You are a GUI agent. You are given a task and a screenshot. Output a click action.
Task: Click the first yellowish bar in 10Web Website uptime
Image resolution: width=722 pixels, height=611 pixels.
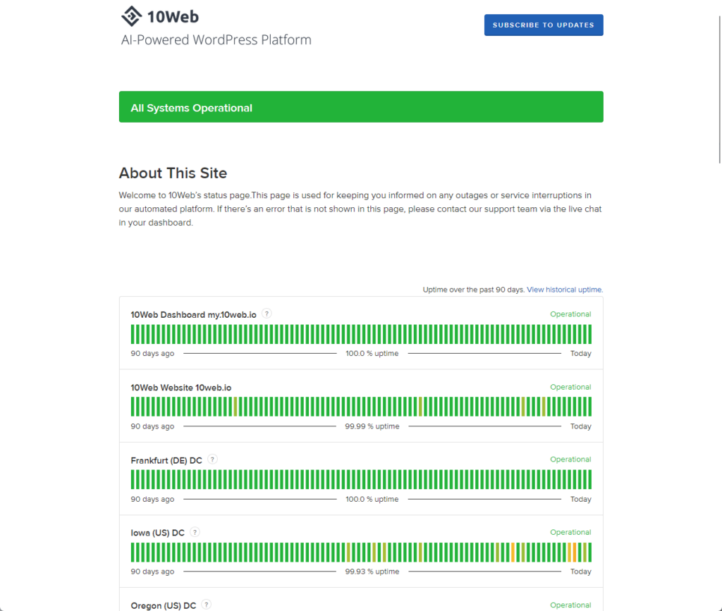pyautogui.click(x=235, y=407)
